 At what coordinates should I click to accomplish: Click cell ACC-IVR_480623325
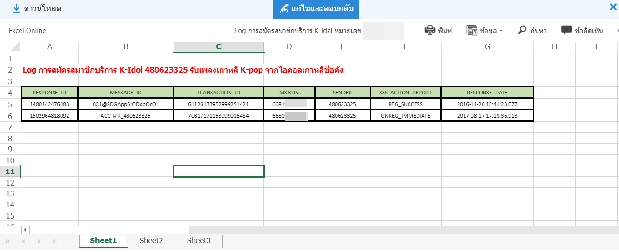[126, 116]
